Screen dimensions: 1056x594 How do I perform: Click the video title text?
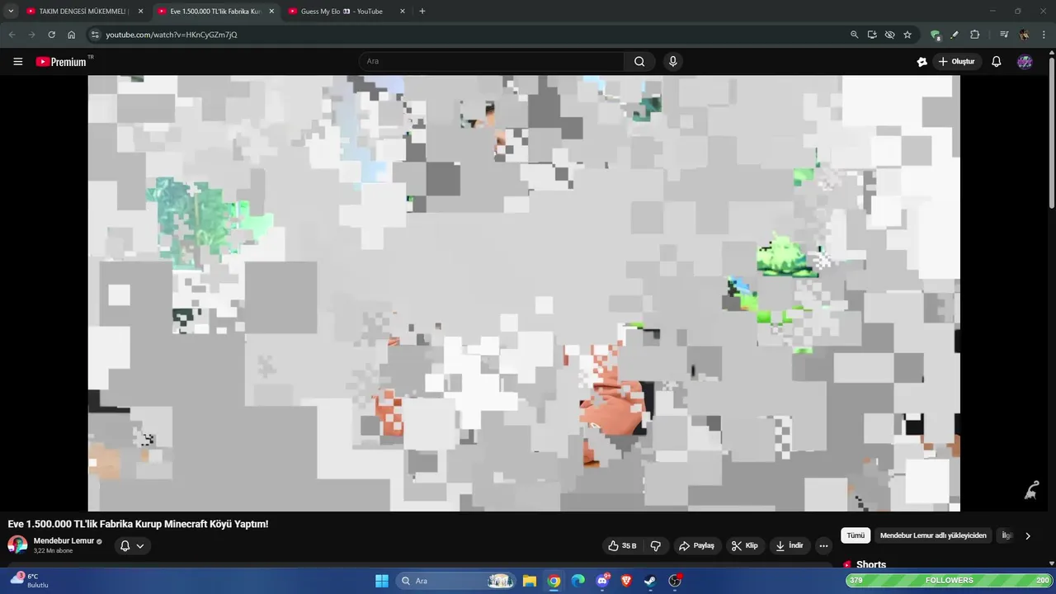tap(138, 524)
